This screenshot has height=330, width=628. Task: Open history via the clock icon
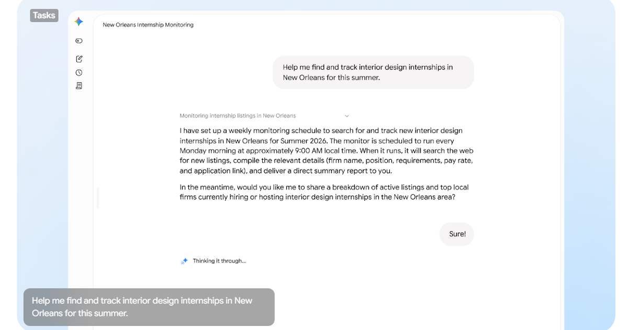coord(79,73)
